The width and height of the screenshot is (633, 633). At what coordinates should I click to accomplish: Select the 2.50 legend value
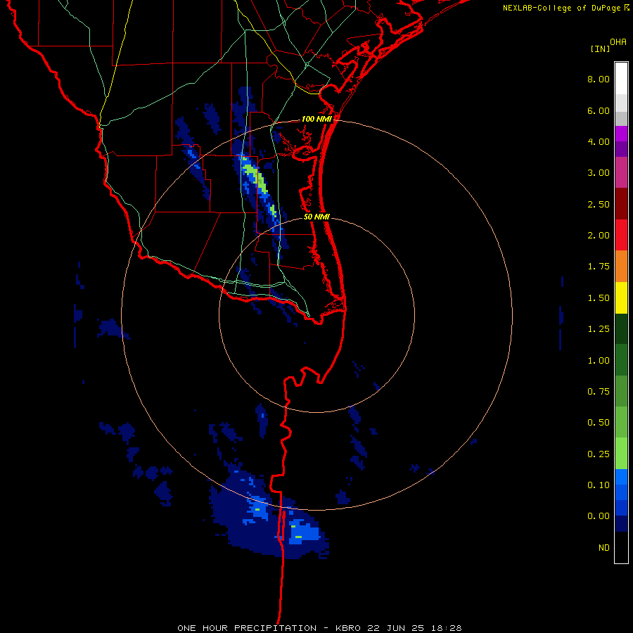(599, 204)
